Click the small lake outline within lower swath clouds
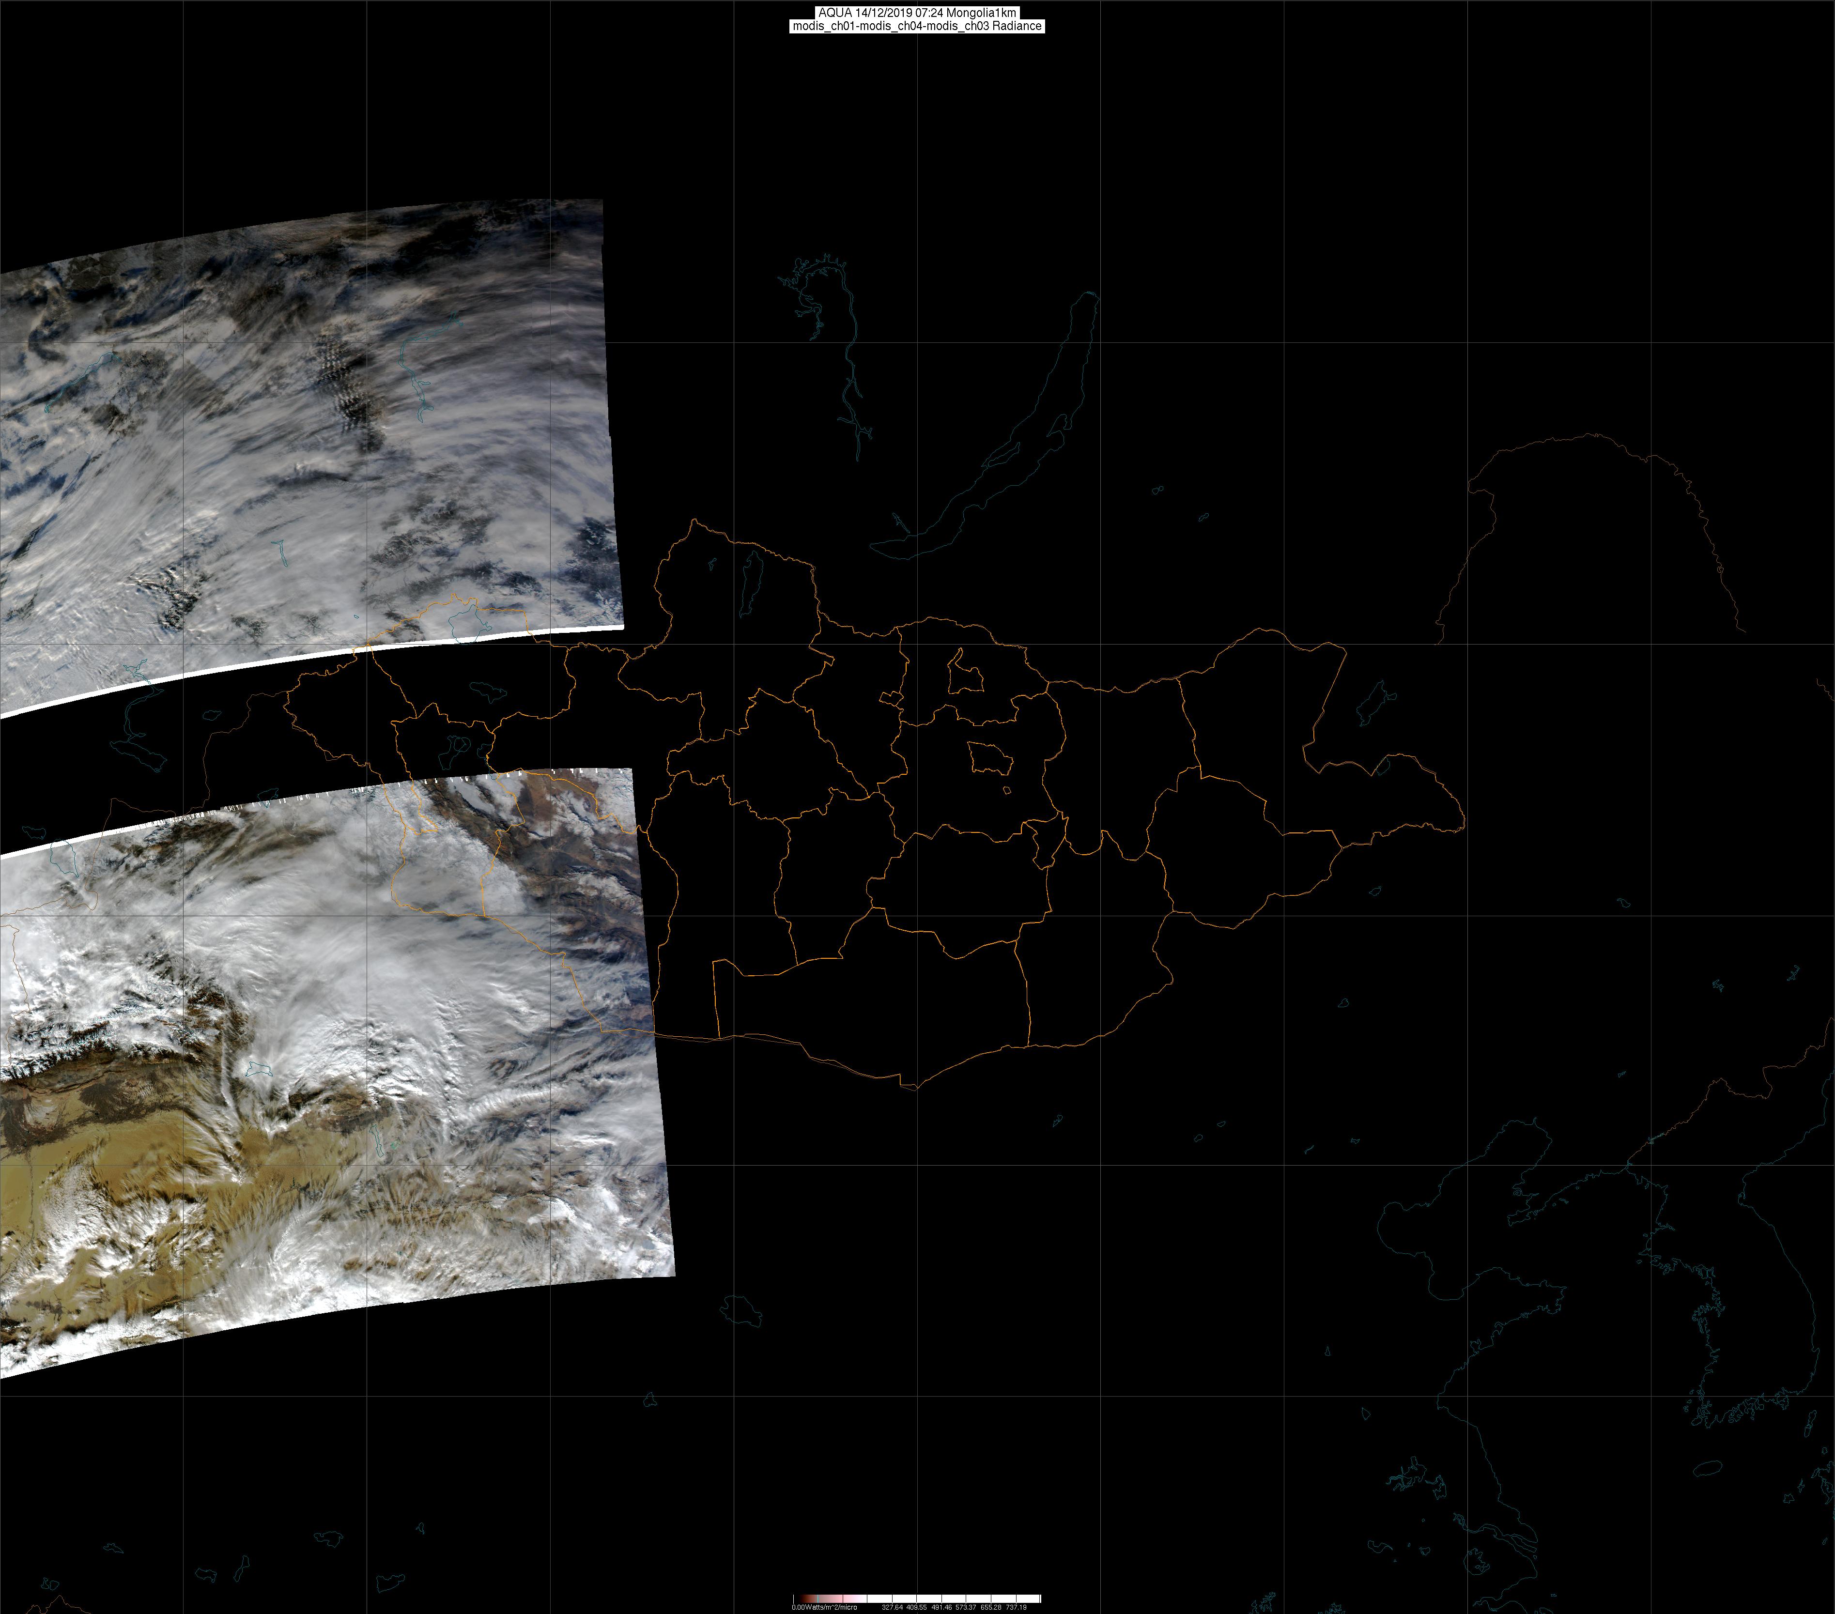The image size is (1835, 1614). click(x=260, y=1069)
